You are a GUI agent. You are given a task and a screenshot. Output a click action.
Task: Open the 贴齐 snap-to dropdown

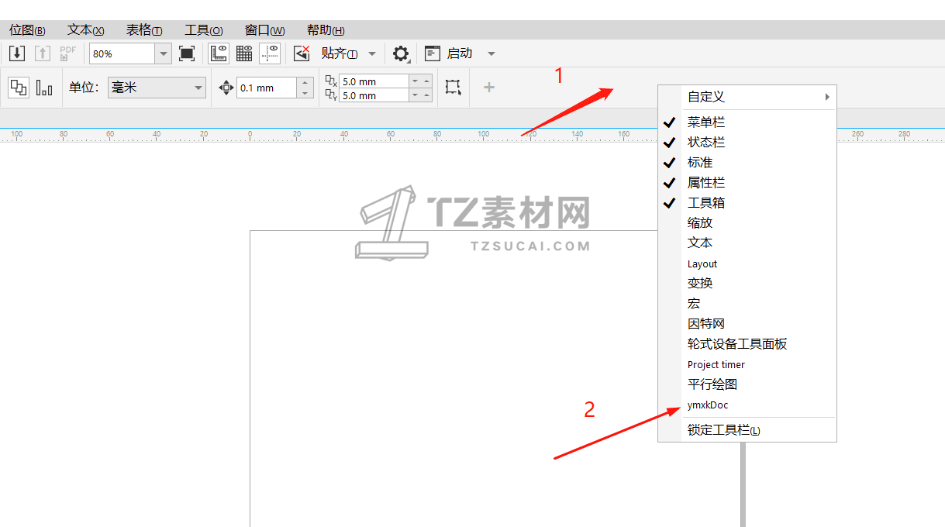pos(372,53)
